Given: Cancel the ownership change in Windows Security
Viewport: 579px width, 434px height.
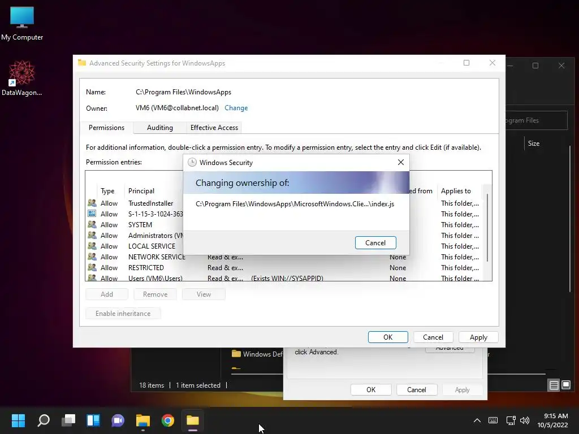Looking at the screenshot, I should [x=375, y=243].
